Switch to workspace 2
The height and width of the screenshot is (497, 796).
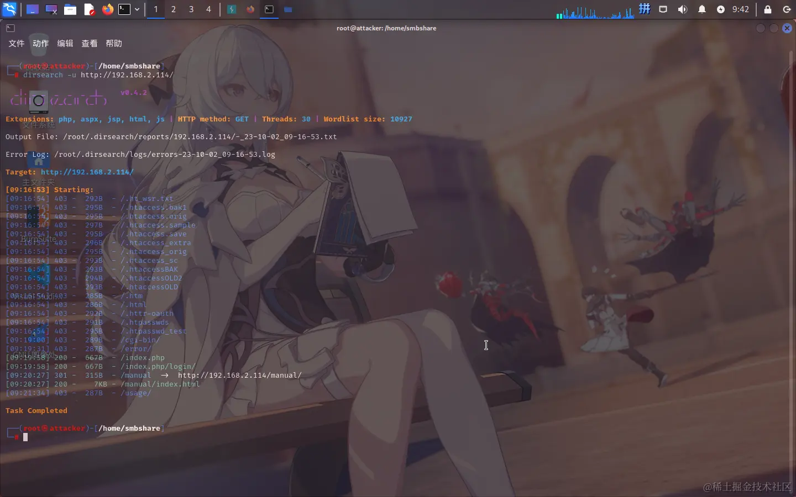click(174, 9)
